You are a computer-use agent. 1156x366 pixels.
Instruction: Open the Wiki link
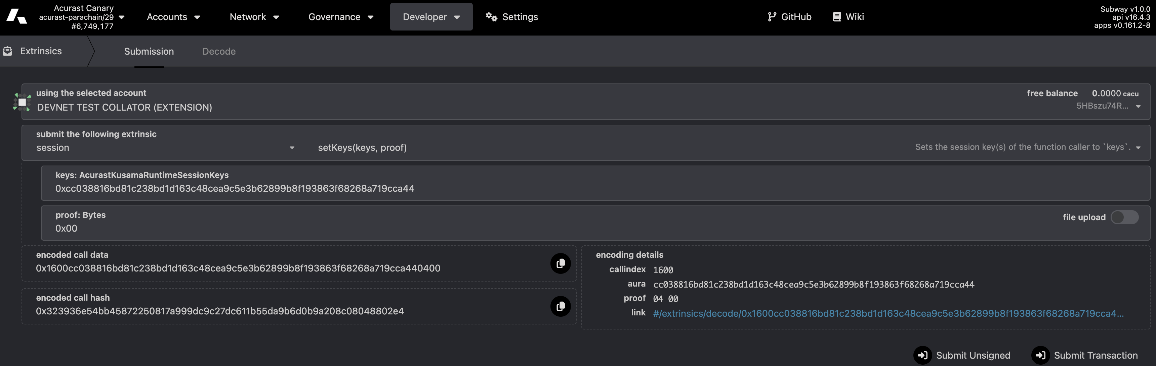tap(848, 17)
